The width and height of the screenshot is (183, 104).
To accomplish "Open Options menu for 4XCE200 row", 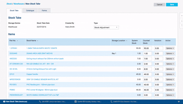I will pos(170,59).
